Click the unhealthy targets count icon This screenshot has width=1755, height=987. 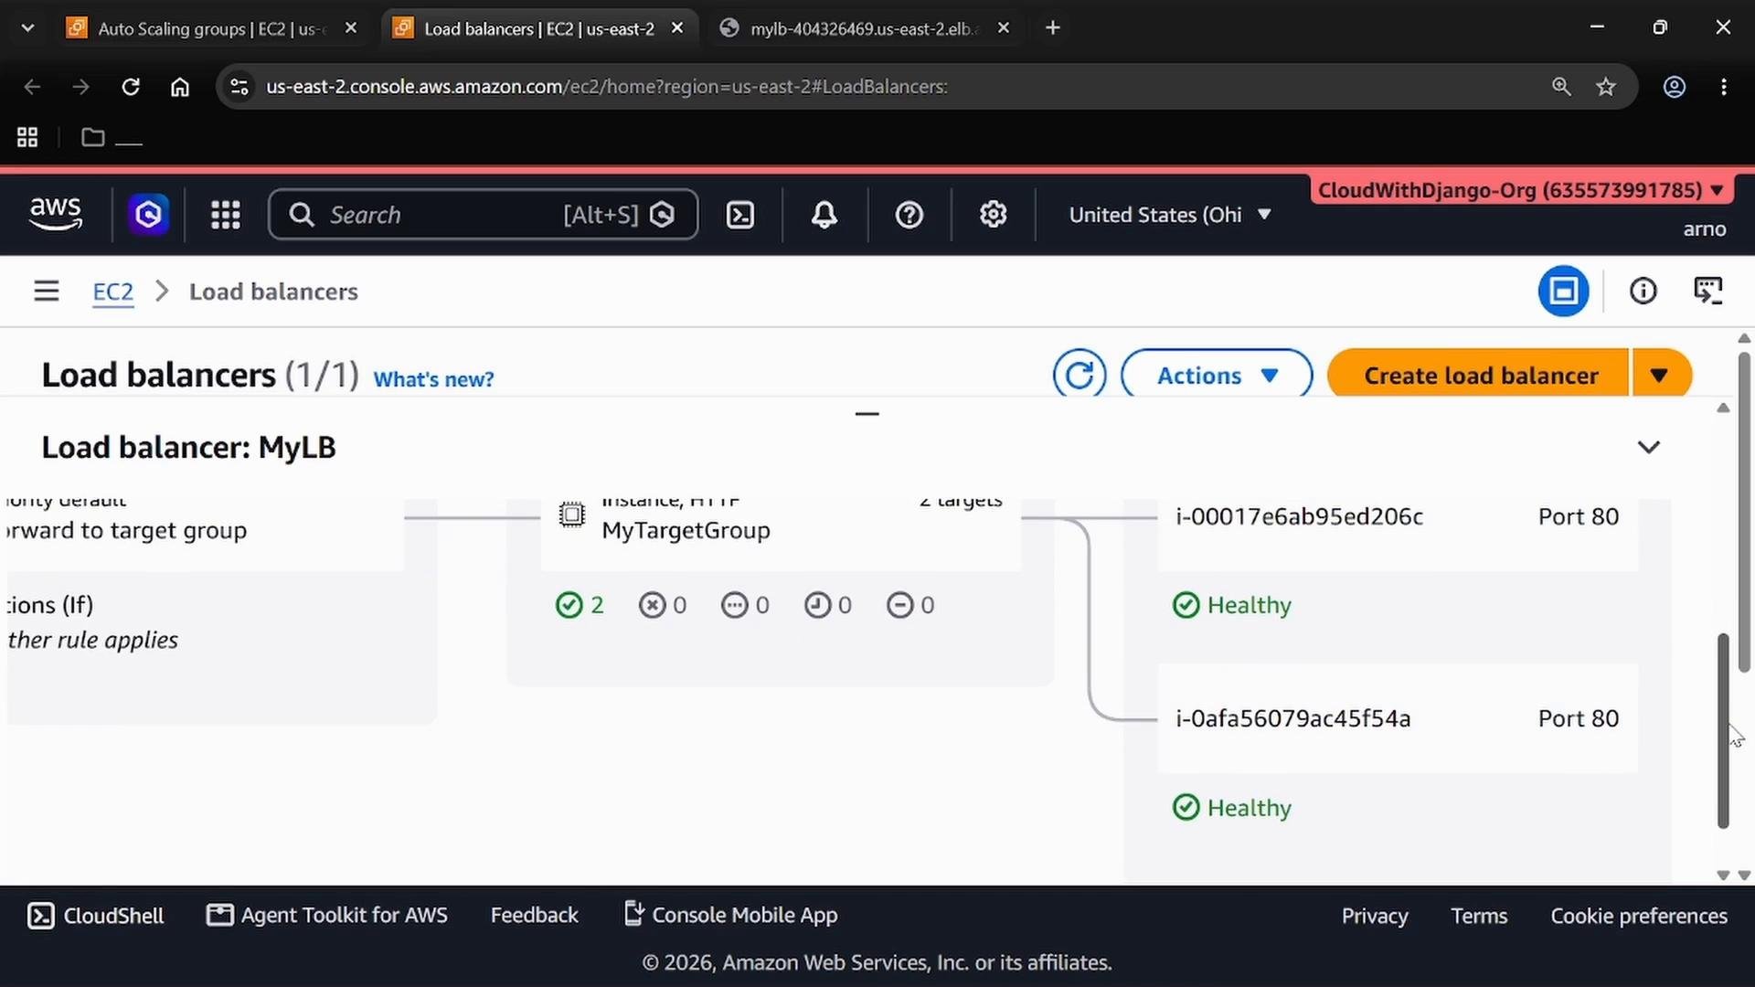pyautogui.click(x=652, y=605)
